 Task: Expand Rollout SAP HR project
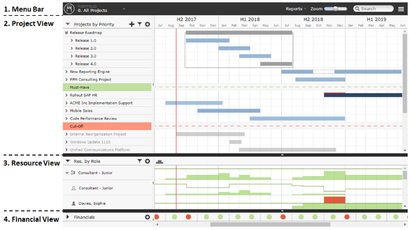[x=66, y=95]
